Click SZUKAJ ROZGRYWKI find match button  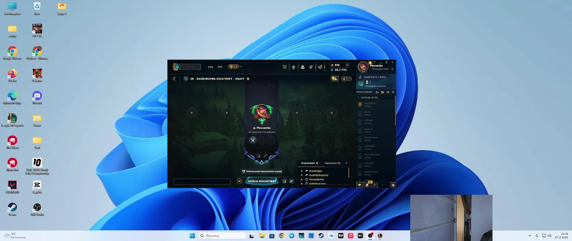[x=262, y=181]
